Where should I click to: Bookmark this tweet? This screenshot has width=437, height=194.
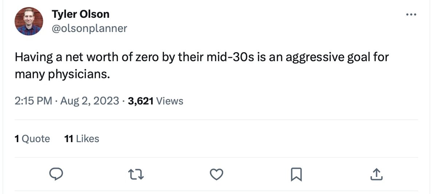(296, 175)
